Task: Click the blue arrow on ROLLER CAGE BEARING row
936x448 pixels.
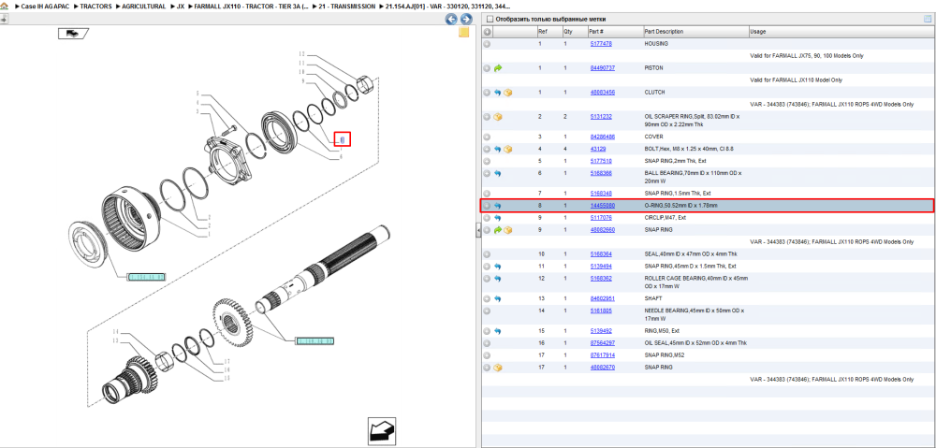Action: pyautogui.click(x=498, y=279)
